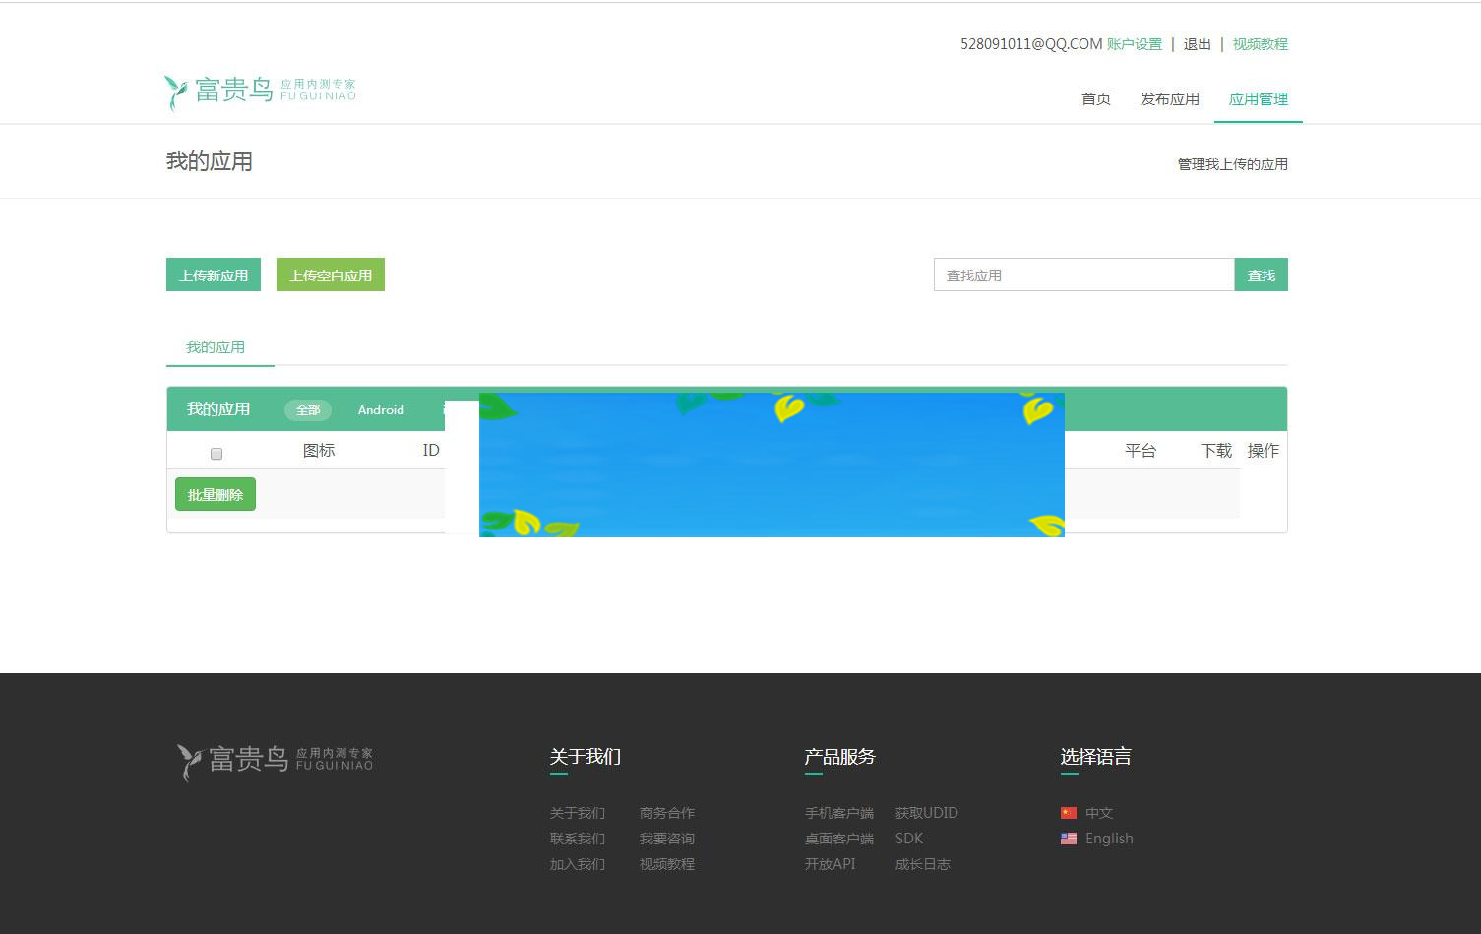Open the 视频教程 link

tap(1260, 44)
